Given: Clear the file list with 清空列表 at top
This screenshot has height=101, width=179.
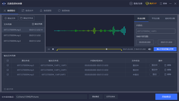Looking at the screenshot, I should coord(37,24).
